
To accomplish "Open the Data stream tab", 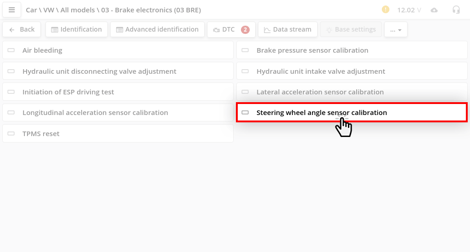I will pyautogui.click(x=287, y=29).
